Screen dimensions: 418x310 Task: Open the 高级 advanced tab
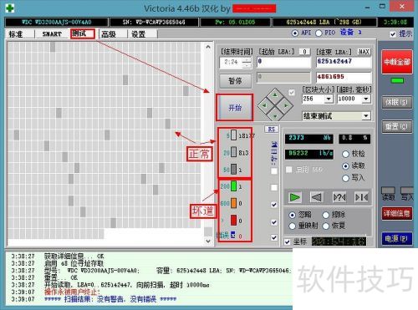109,34
